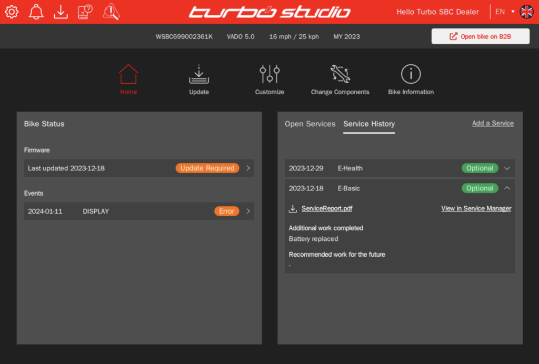The height and width of the screenshot is (364, 539).
Task: Click the warning diagnostics icon
Action: [x=111, y=12]
